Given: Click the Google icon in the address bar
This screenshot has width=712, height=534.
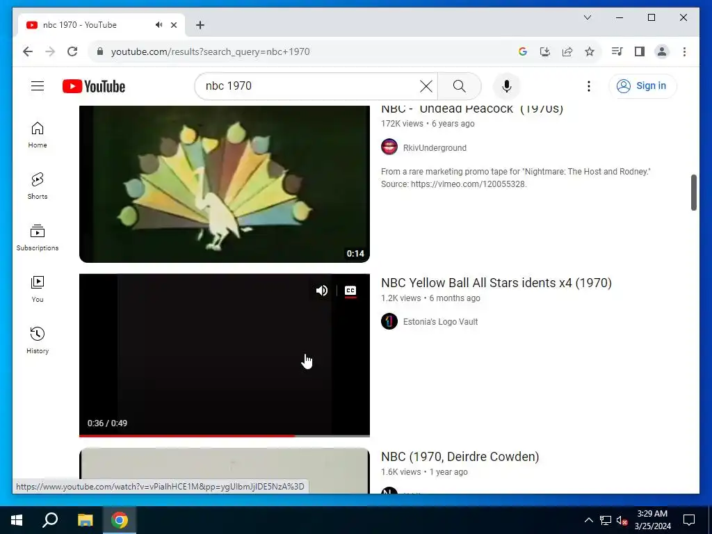Looking at the screenshot, I should tap(523, 51).
